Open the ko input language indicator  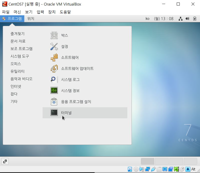[x=147, y=19]
